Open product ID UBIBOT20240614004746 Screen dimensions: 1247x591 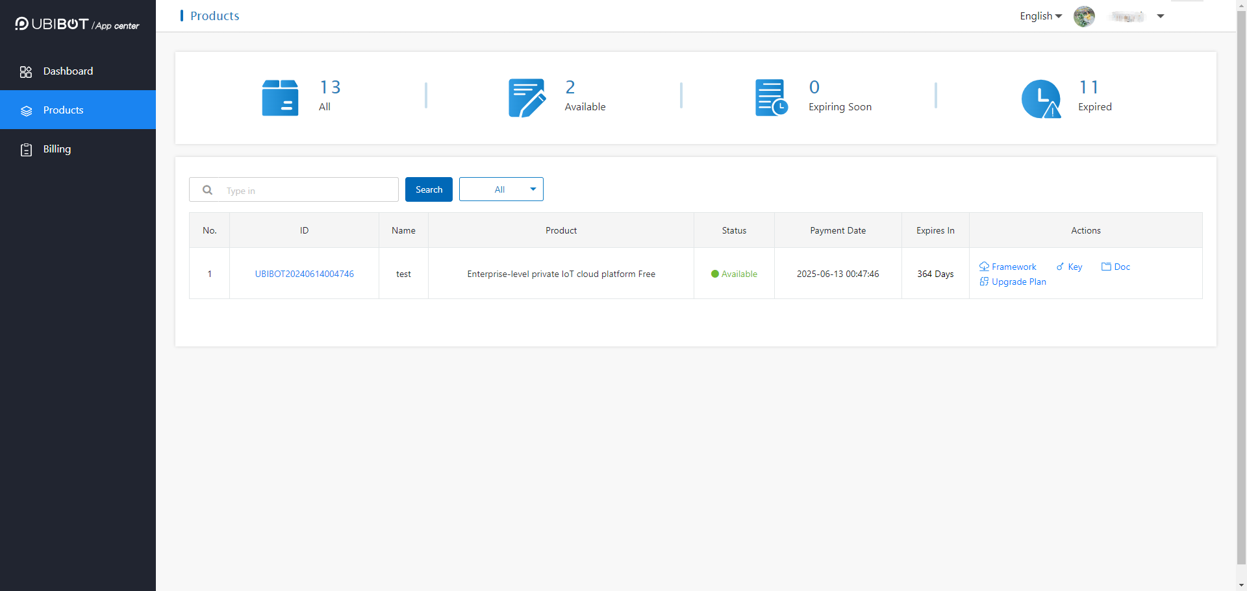coord(305,274)
